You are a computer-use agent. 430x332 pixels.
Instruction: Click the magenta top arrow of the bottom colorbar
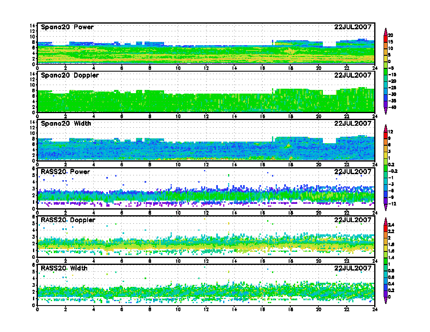tap(386, 221)
